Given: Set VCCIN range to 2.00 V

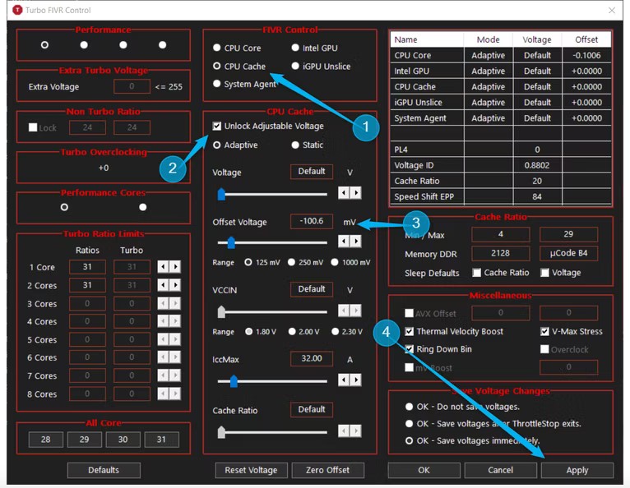Looking at the screenshot, I should point(292,331).
